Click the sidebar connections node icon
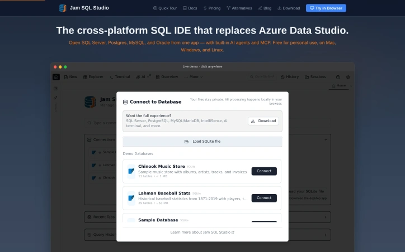The width and height of the screenshot is (405, 252). click(x=55, y=98)
